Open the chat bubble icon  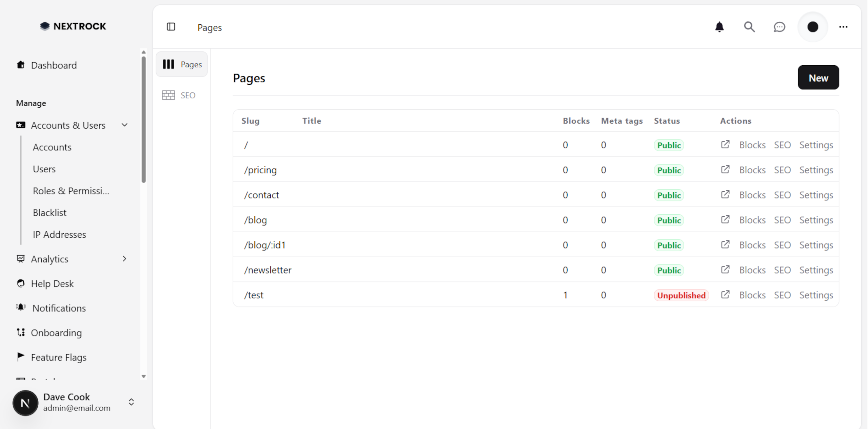point(779,27)
